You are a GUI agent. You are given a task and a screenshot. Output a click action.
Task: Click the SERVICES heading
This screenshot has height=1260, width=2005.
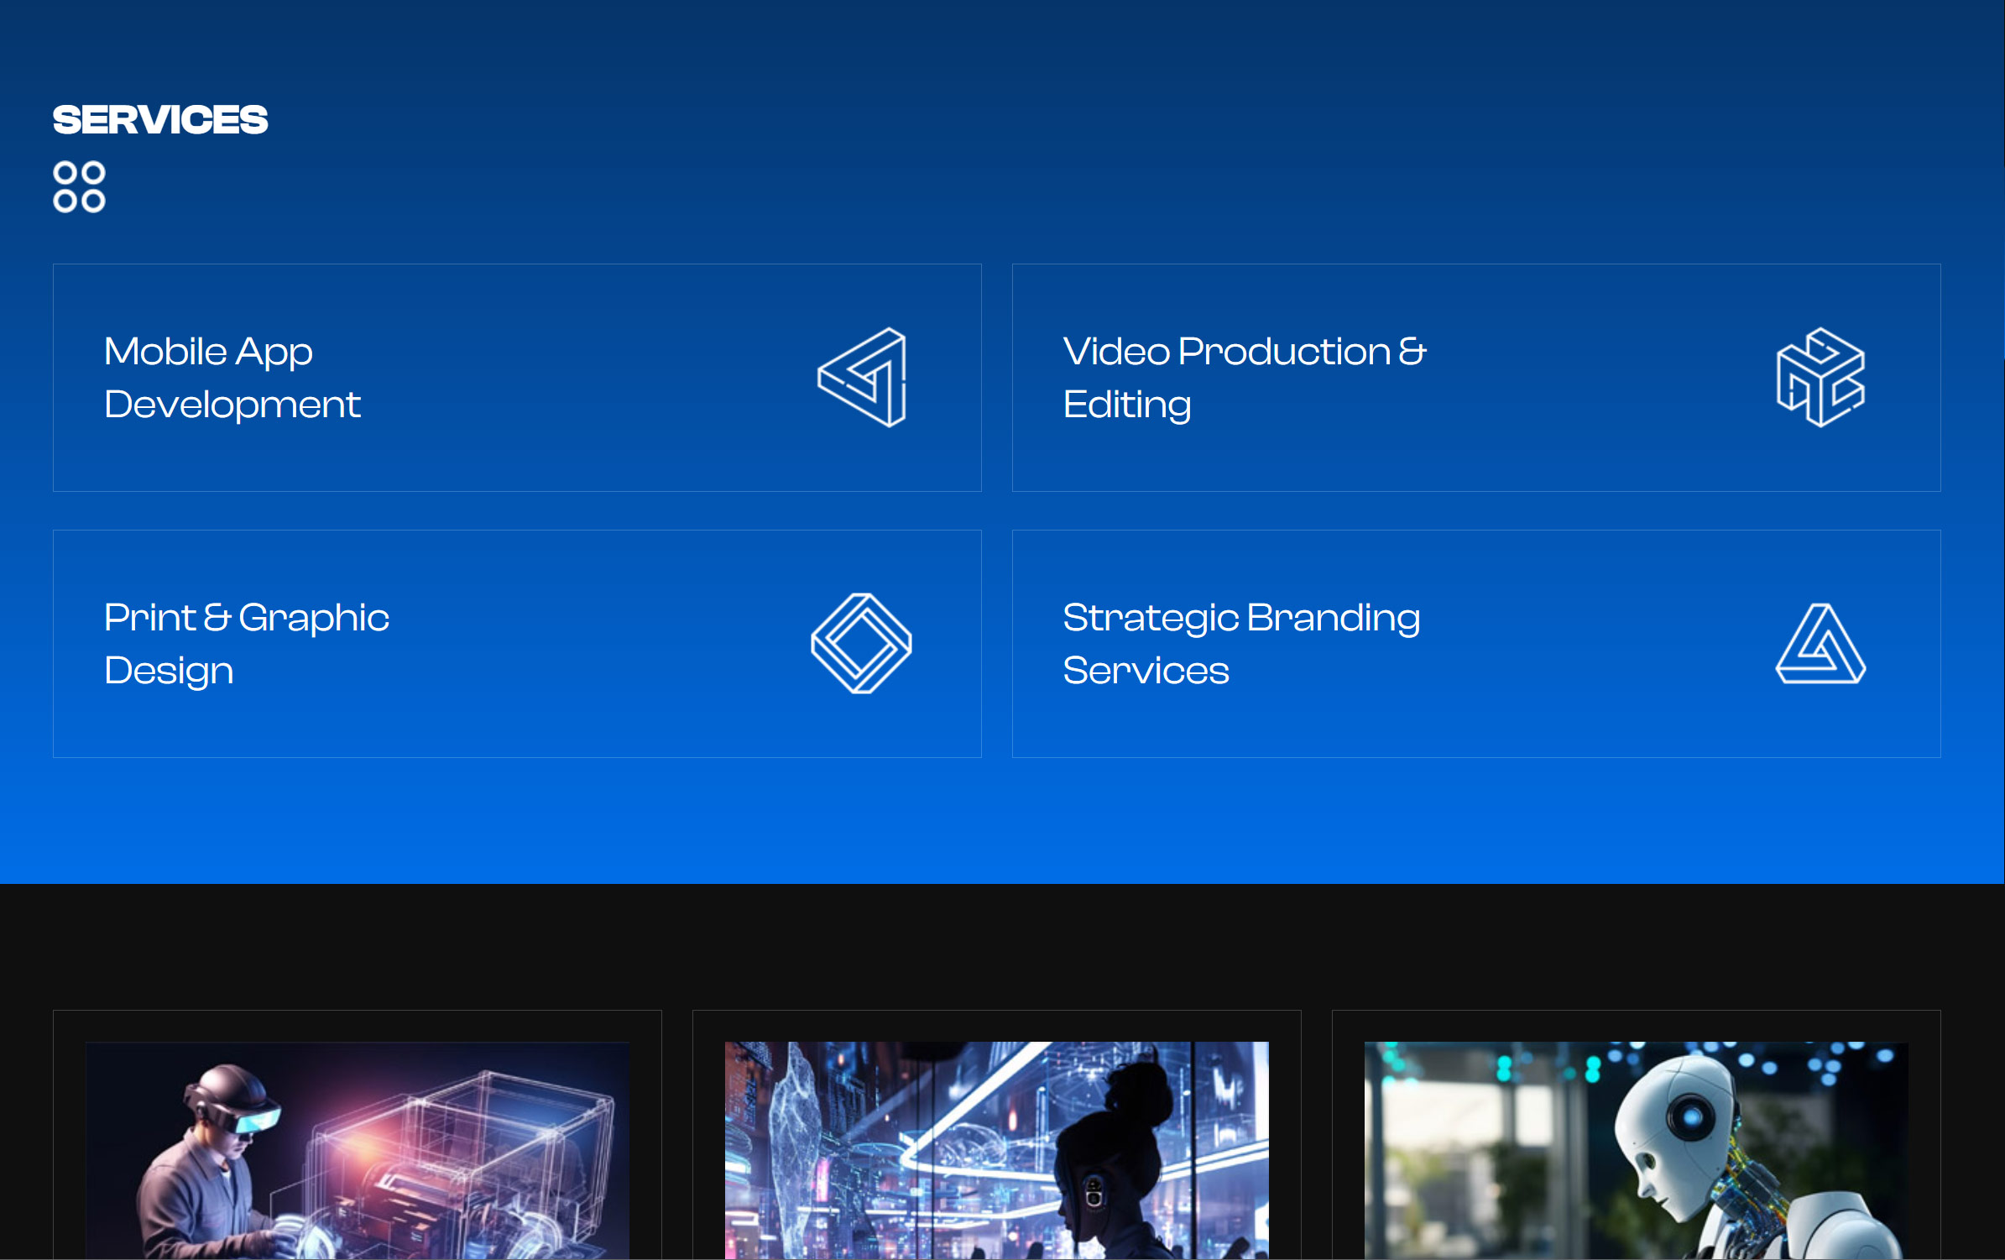(160, 120)
